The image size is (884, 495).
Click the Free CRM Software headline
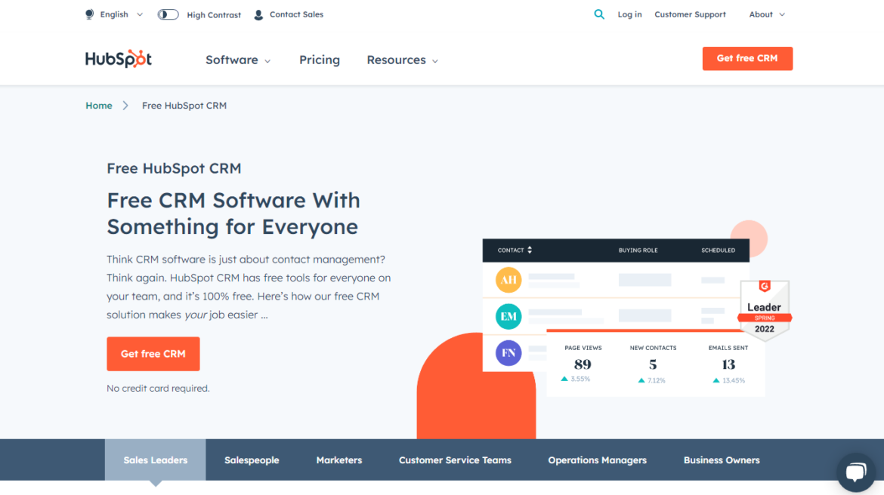233,214
